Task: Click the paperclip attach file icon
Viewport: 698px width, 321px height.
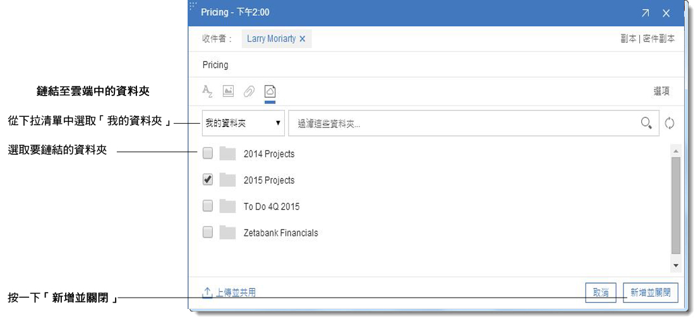Action: 249,92
